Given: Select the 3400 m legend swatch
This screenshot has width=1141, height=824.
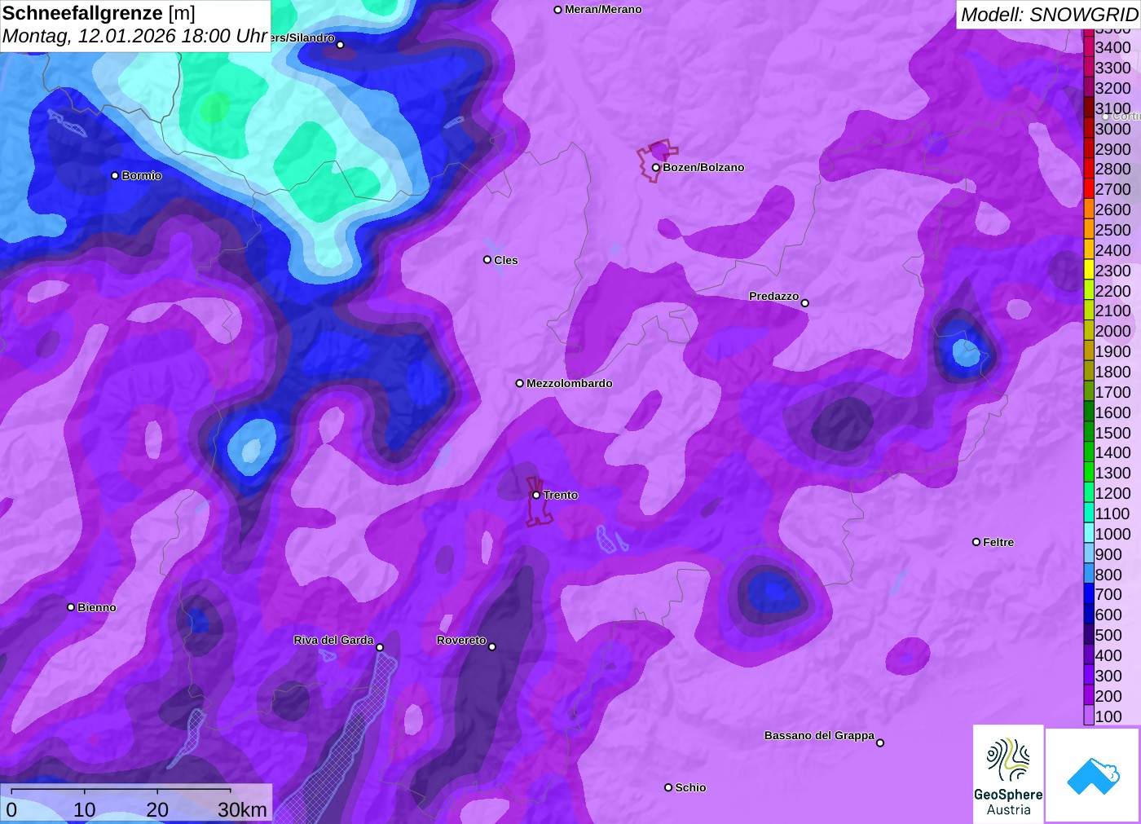Looking at the screenshot, I should 1088,46.
